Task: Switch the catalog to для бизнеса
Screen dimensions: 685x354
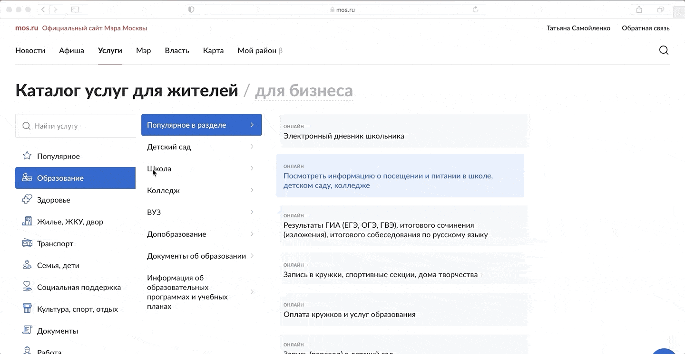Action: point(304,91)
